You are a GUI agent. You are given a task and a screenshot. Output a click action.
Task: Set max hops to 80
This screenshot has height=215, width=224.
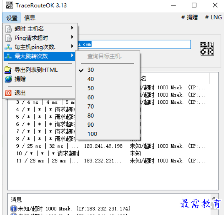(x=107, y=116)
